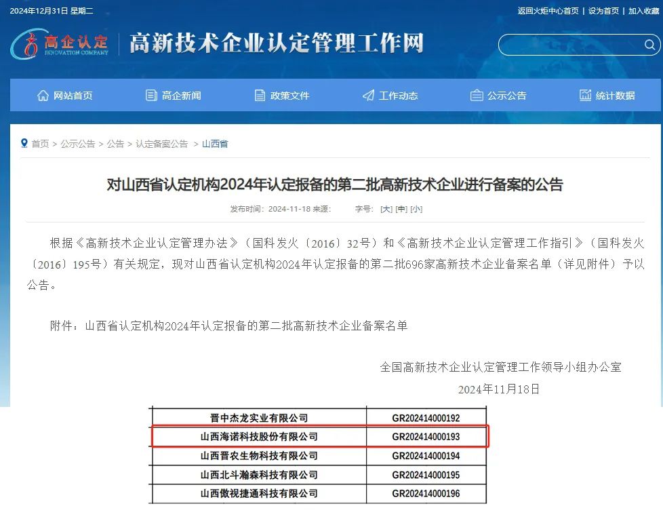663x527 pixels.
Task: Click the 高企认定 logo in the header
Action: [x=60, y=44]
